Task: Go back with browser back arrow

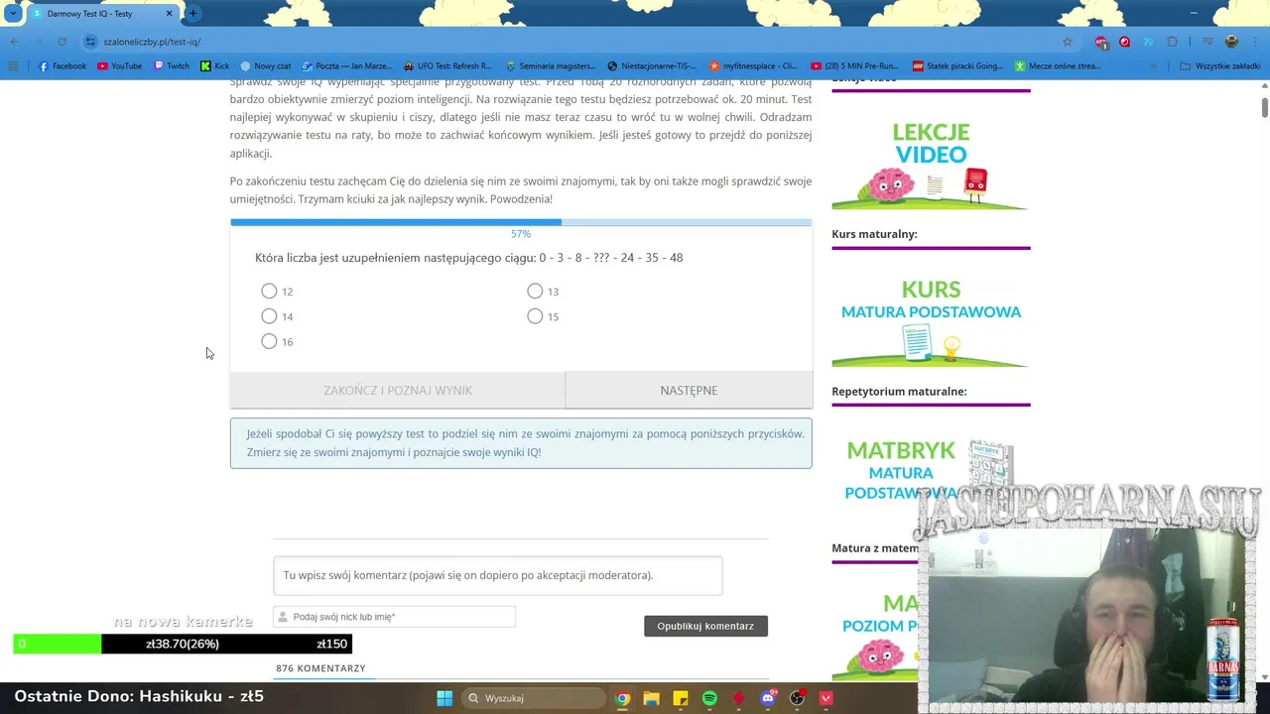Action: (14, 42)
